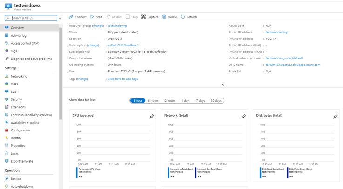Select the 1 day time range
The height and width of the screenshot is (189, 343).
pyautogui.click(x=185, y=101)
